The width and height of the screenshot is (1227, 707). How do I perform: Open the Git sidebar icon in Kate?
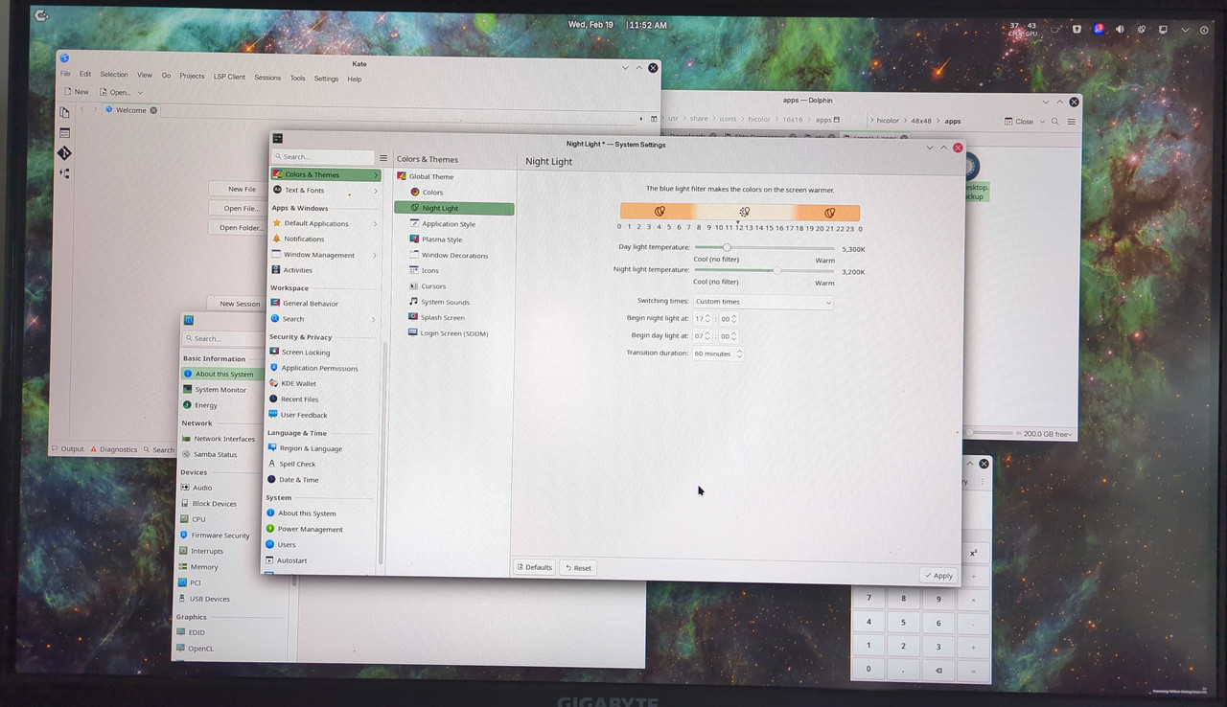64,153
